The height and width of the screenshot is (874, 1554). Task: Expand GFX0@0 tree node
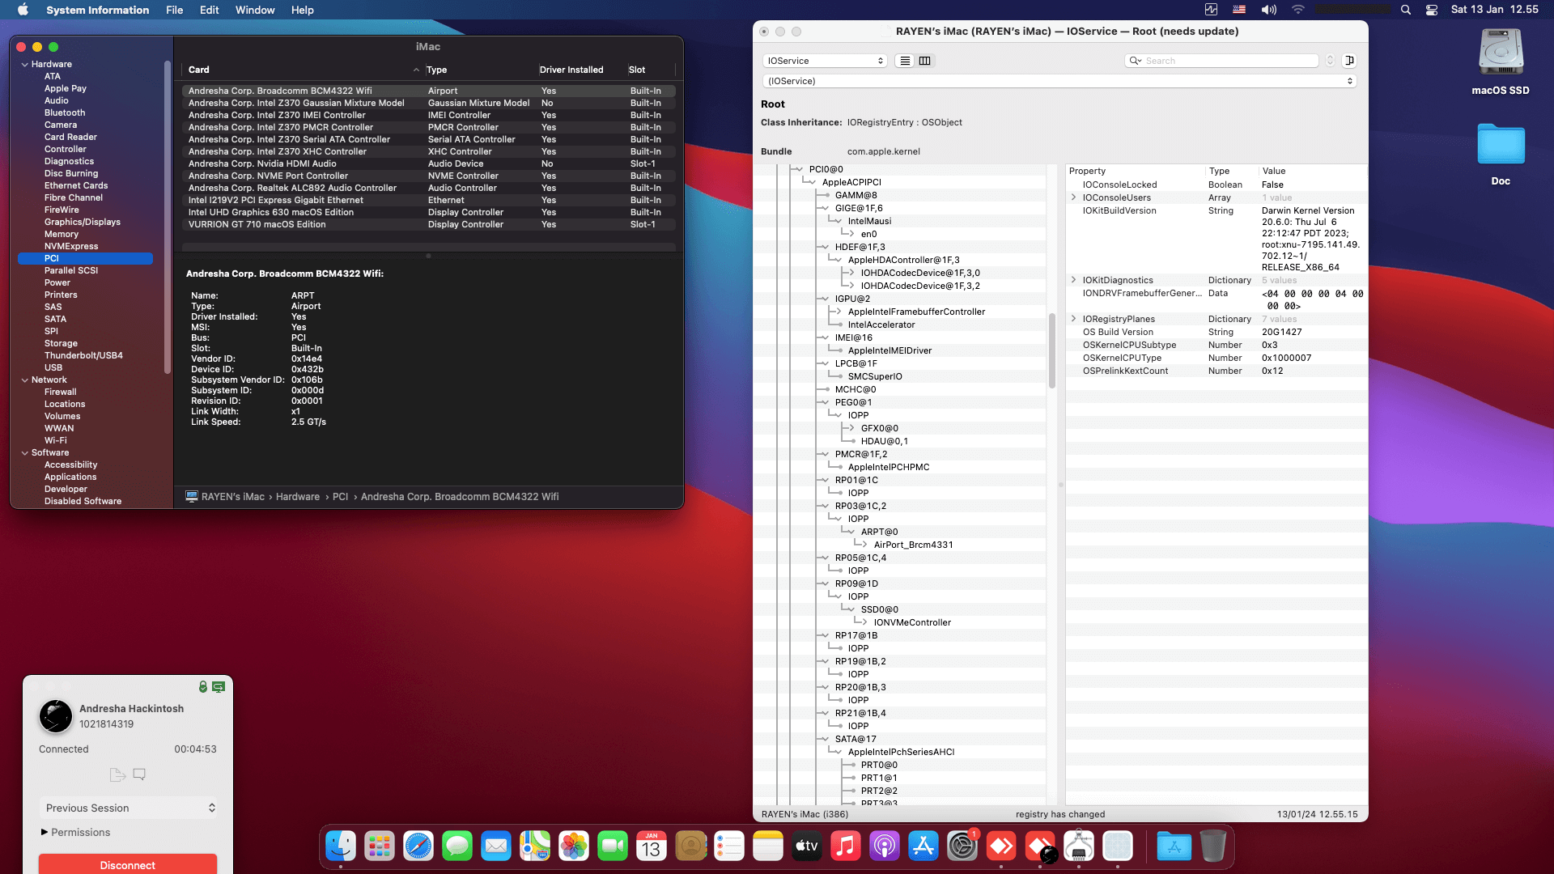click(851, 428)
